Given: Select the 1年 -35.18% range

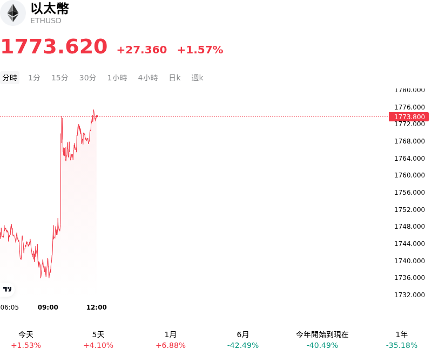Looking at the screenshot, I should coord(402,340).
